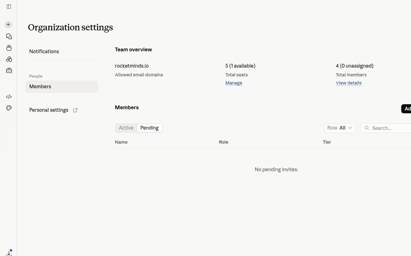Click into the members Search field
The width and height of the screenshot is (411, 256).
coord(386,128)
